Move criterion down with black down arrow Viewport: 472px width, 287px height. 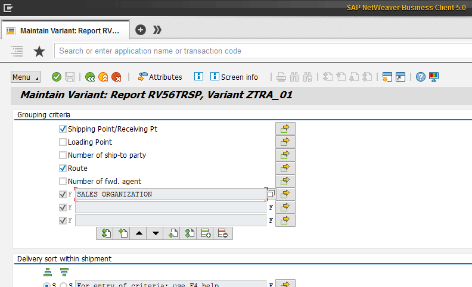pos(156,233)
